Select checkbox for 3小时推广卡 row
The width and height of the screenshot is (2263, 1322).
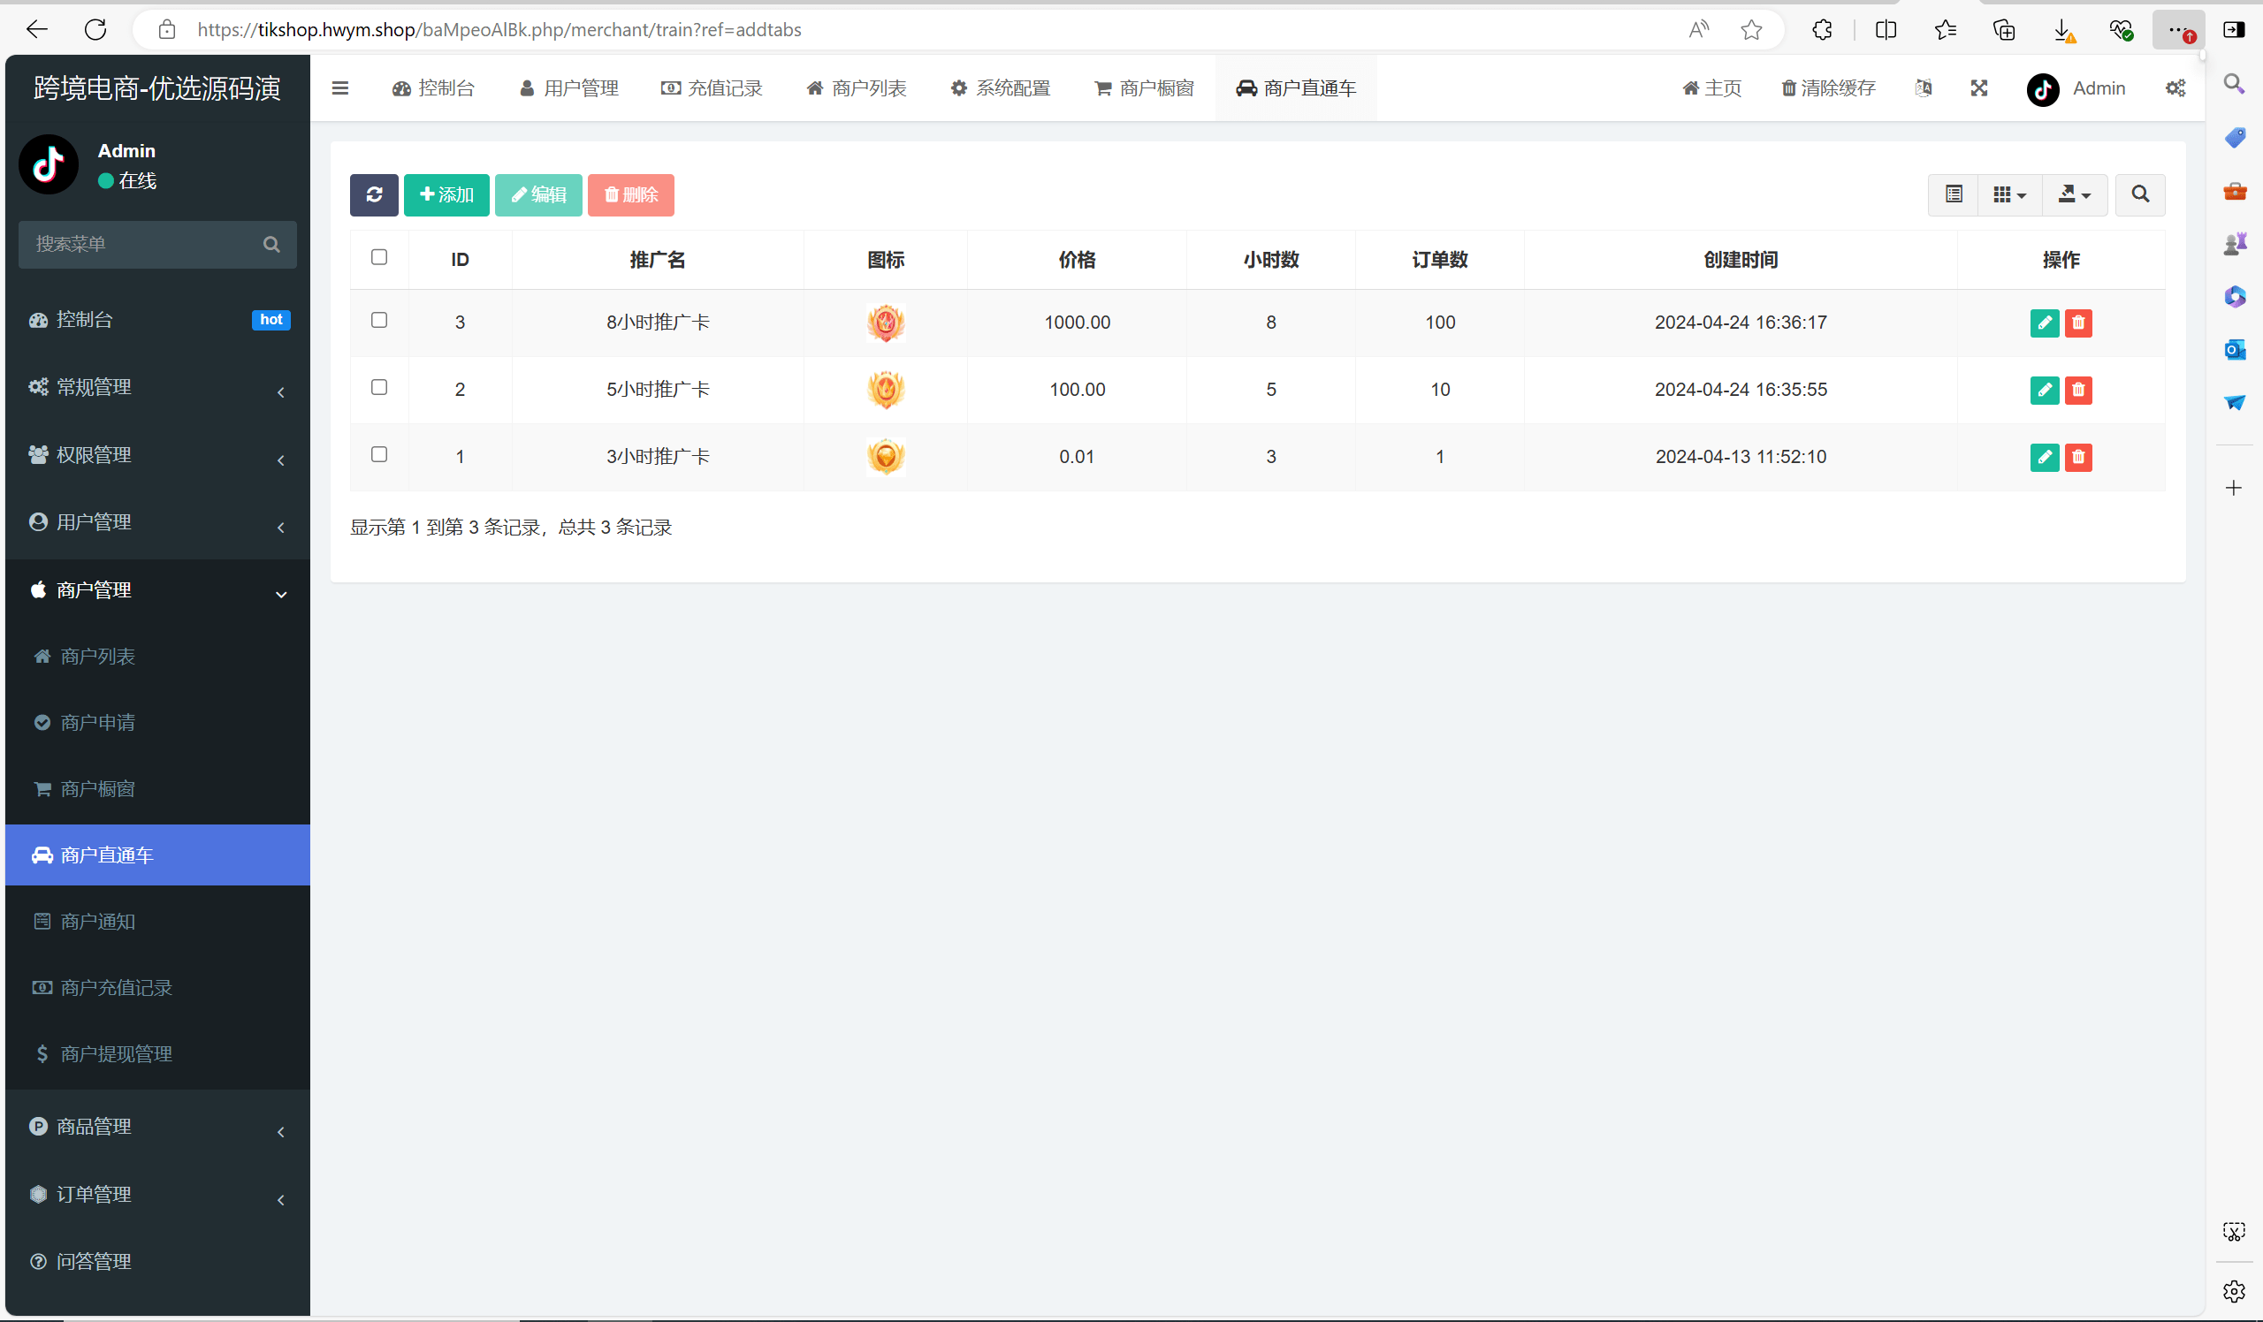(379, 454)
